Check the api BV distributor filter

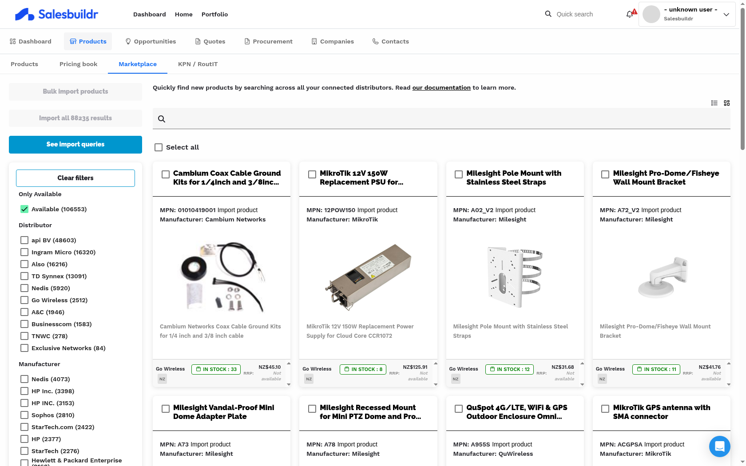[x=24, y=240]
